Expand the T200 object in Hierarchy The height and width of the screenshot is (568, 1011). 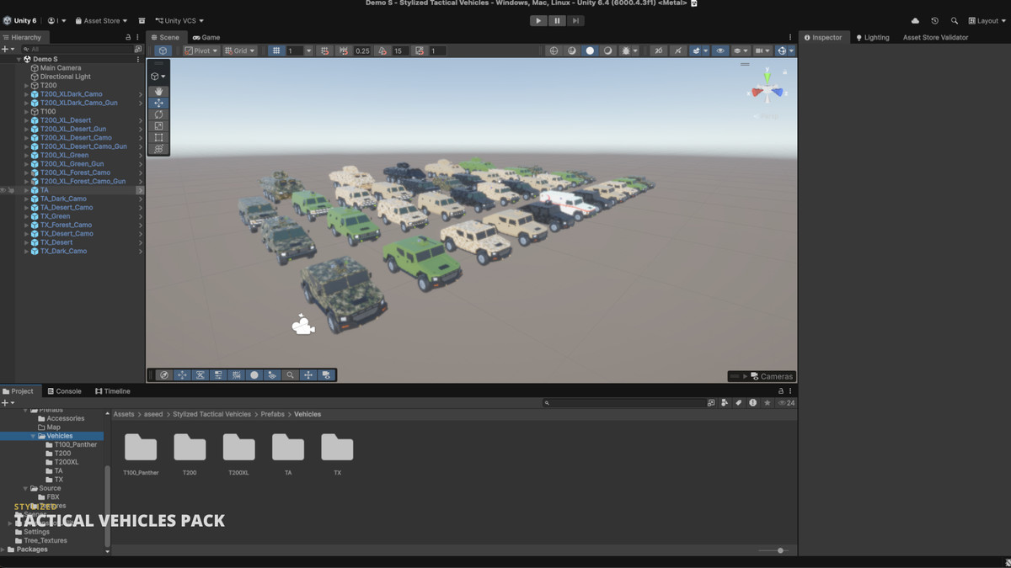[26, 85]
